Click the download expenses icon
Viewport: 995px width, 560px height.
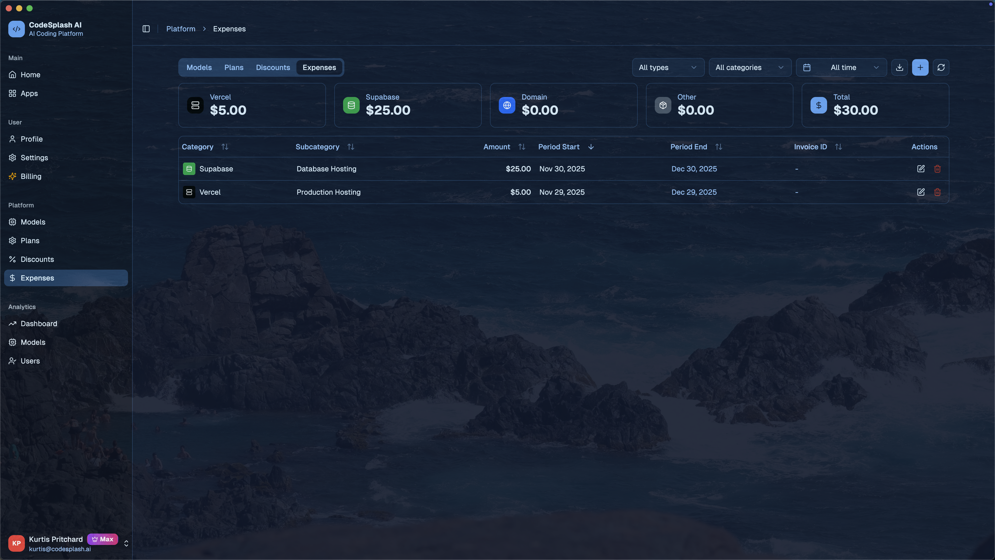point(900,67)
